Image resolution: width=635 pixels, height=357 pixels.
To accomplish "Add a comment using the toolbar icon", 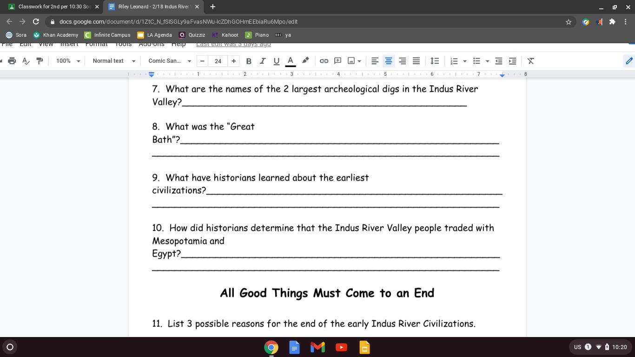I will (x=338, y=61).
